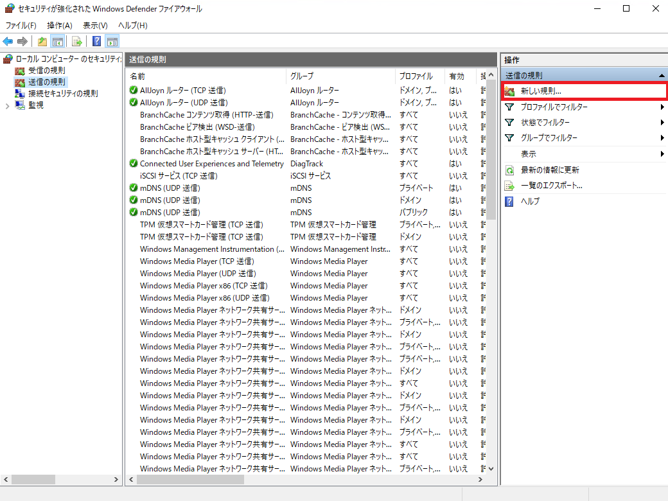Screen dimensions: 668x501
Task: Click the tree pane's scrollbar right arrow
Action: (x=116, y=480)
